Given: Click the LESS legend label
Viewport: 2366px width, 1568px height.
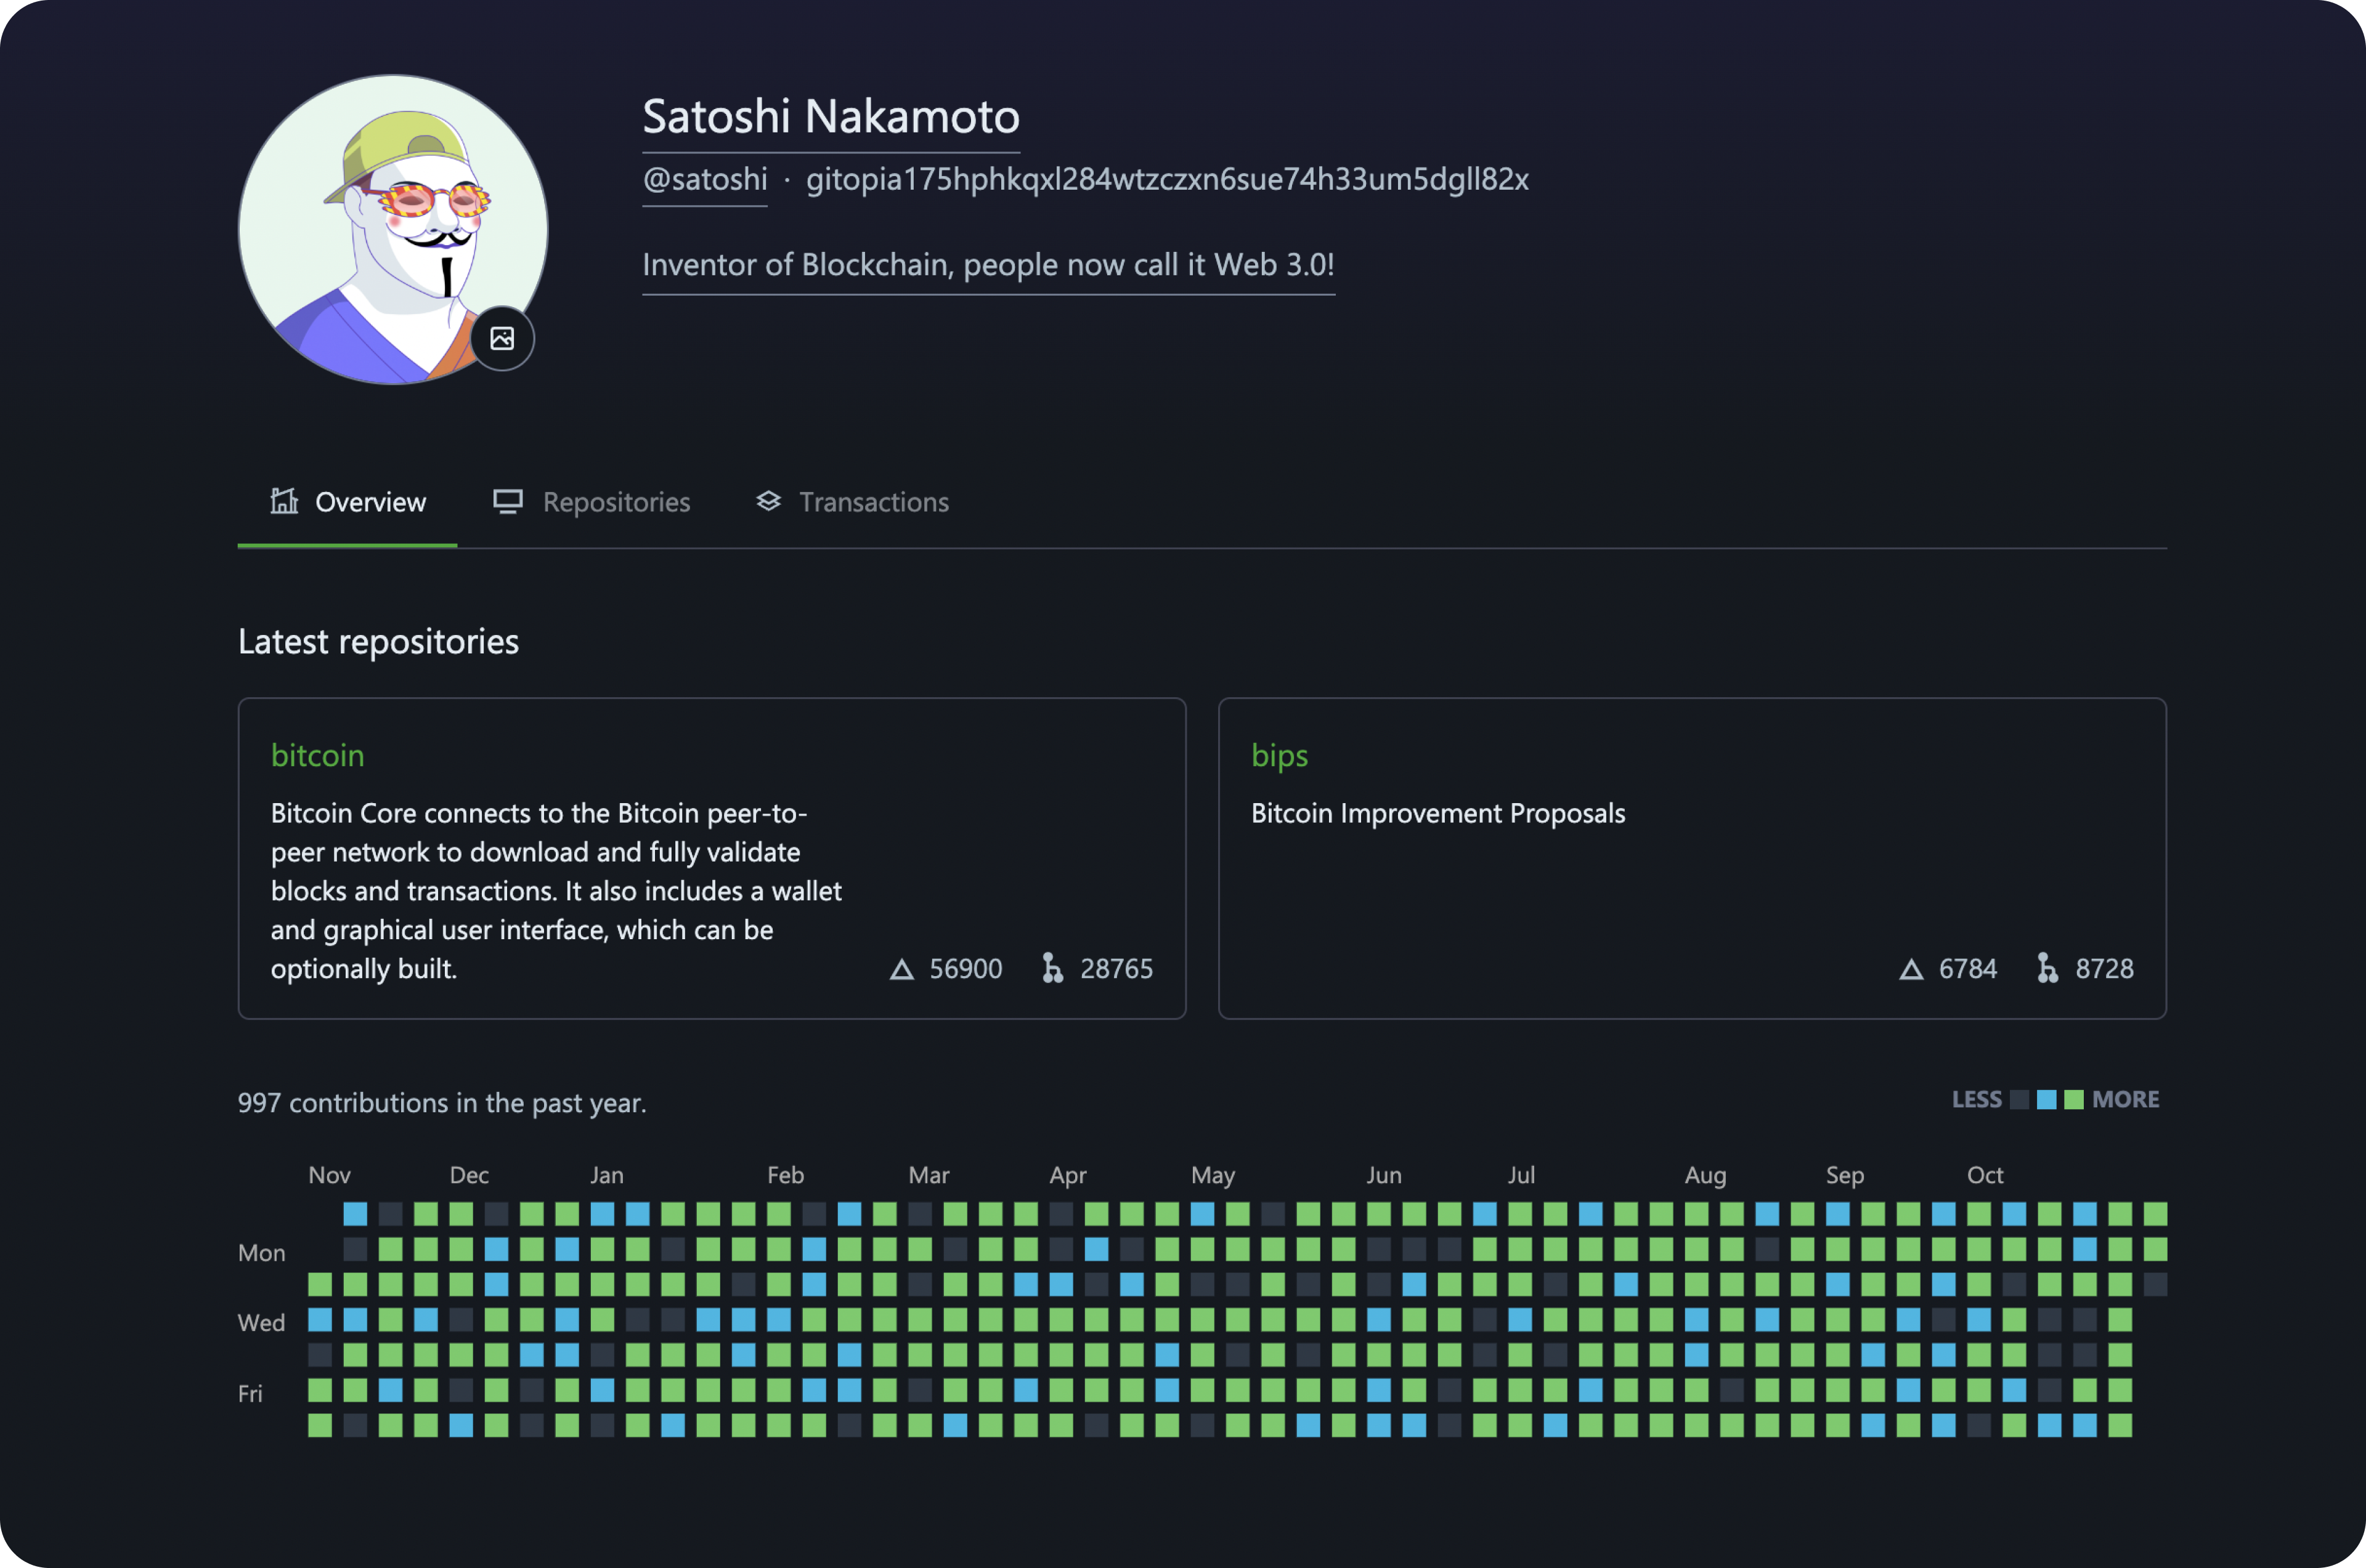Looking at the screenshot, I should click(1976, 1100).
